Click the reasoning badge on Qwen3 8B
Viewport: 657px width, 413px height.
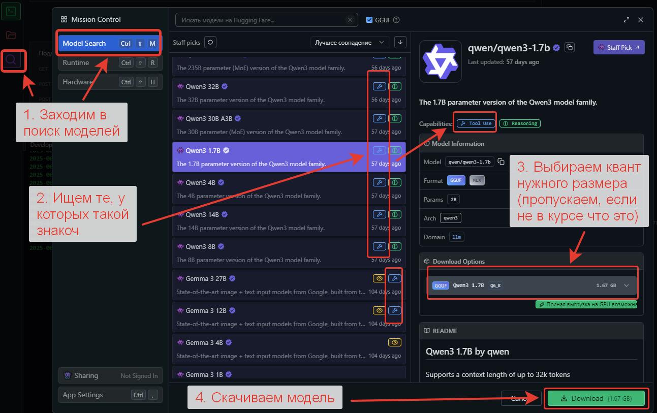click(395, 246)
